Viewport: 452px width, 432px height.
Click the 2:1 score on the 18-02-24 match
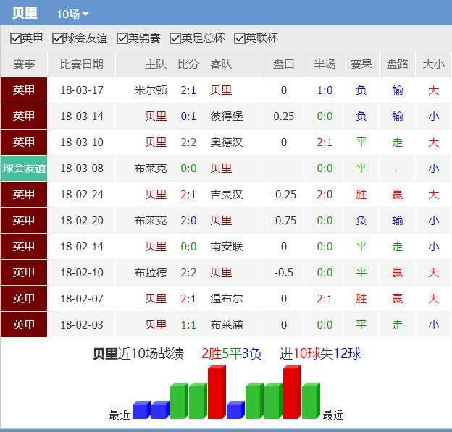pos(188,195)
